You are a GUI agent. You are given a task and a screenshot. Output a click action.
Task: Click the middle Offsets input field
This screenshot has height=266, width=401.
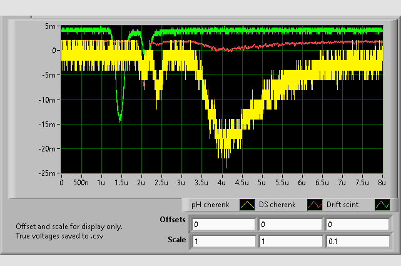(290, 224)
